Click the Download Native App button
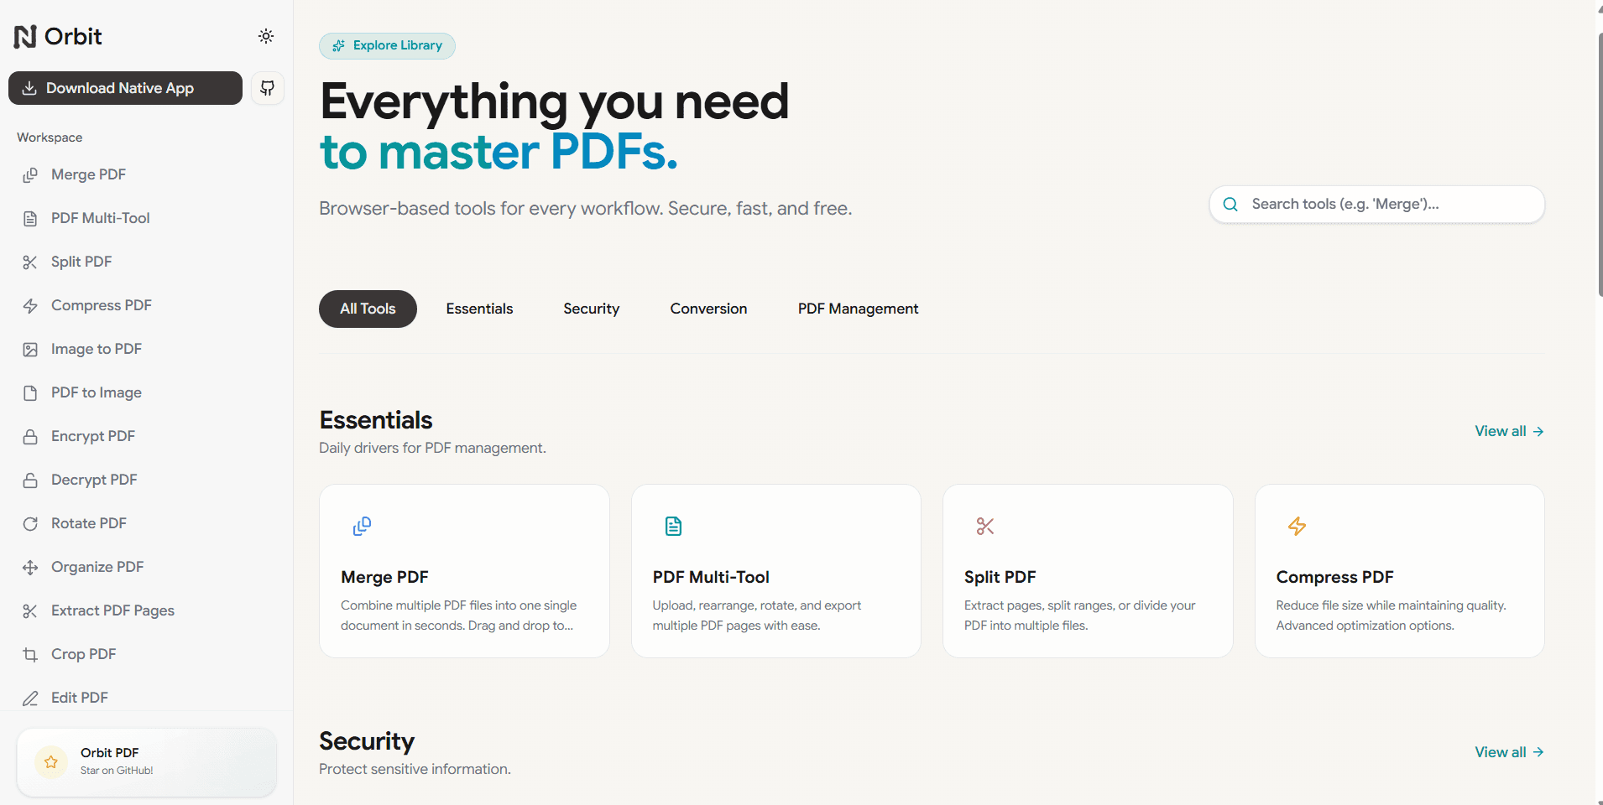This screenshot has width=1603, height=805. (125, 88)
